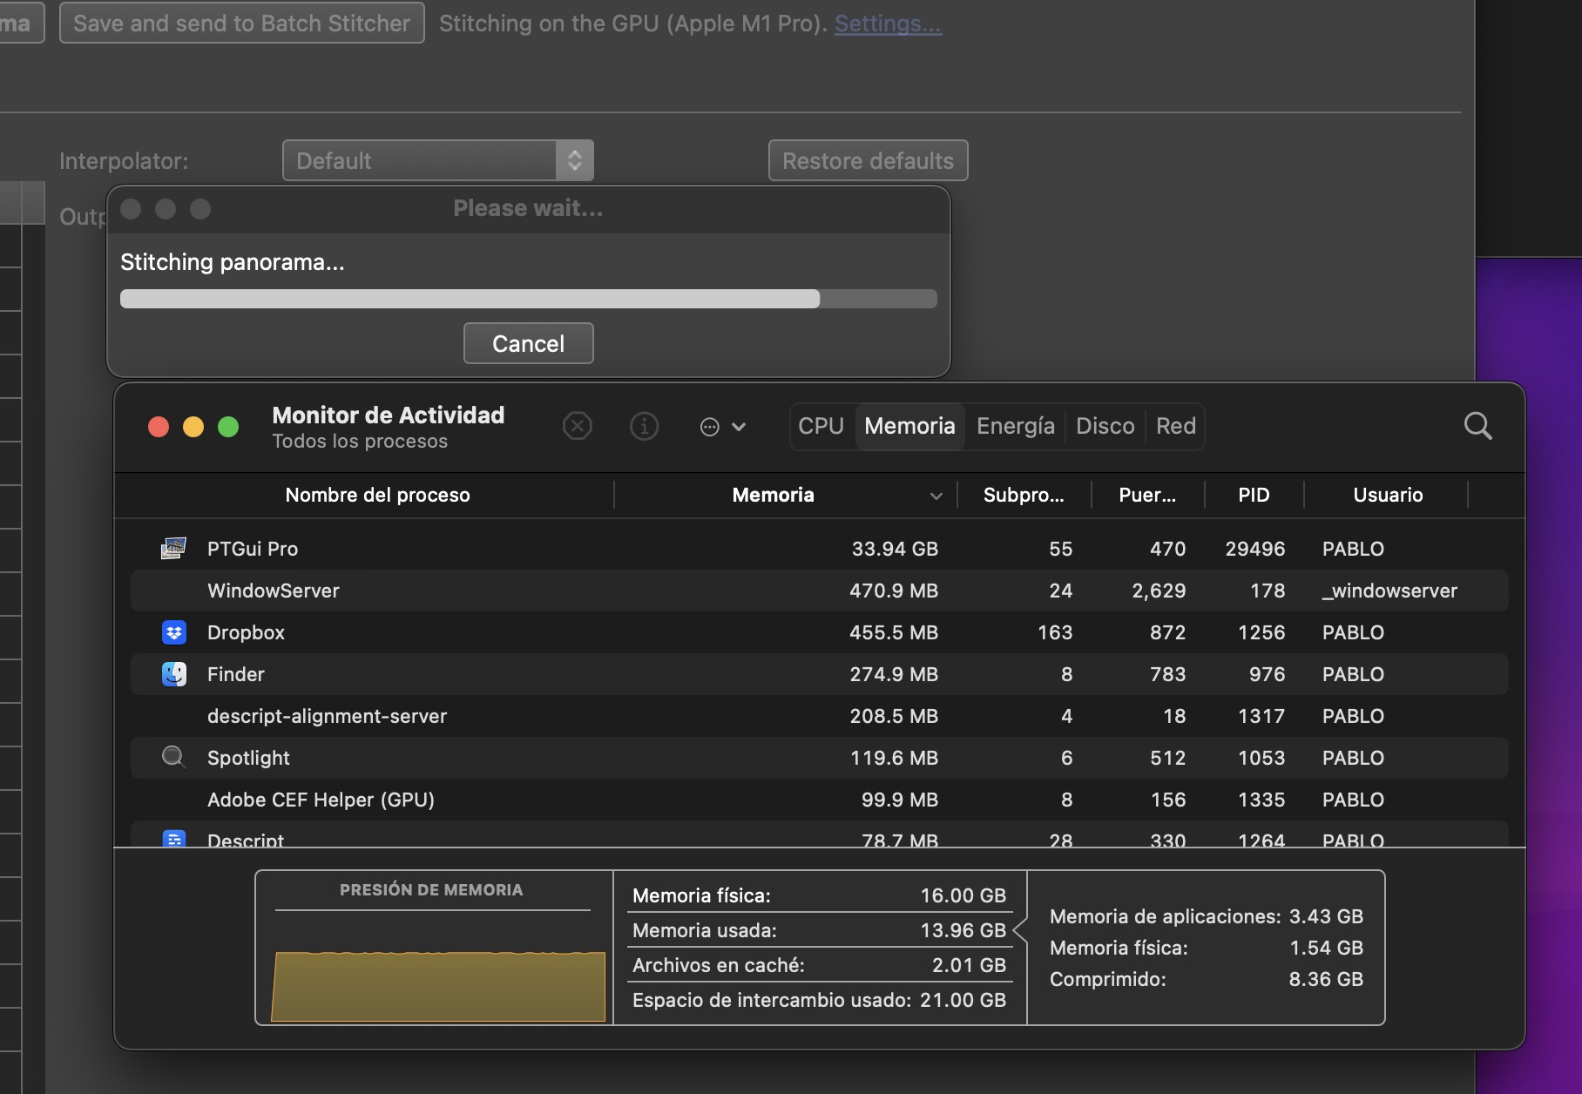This screenshot has height=1094, width=1582.
Task: Click the PTGui Pro app icon
Action: tap(173, 549)
